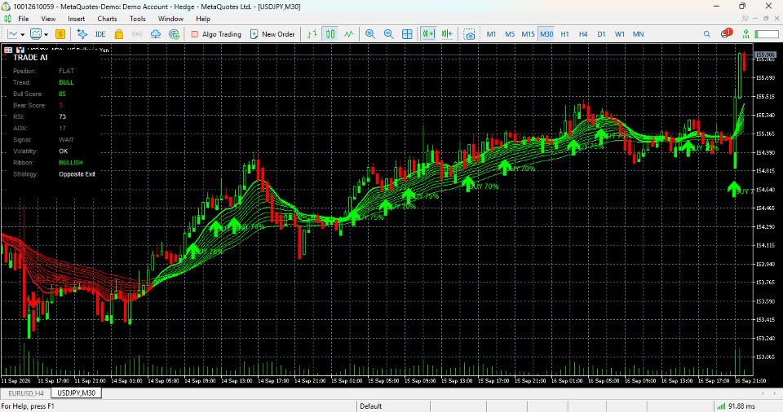Click the New Order button
This screenshot has height=412, width=783.
click(x=272, y=34)
